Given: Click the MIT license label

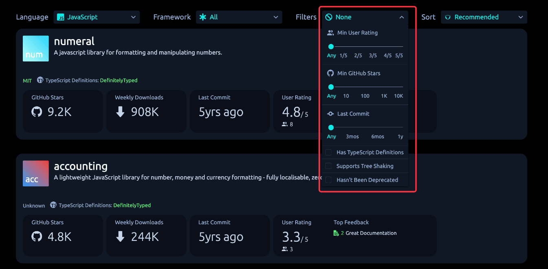Looking at the screenshot, I should pos(27,81).
